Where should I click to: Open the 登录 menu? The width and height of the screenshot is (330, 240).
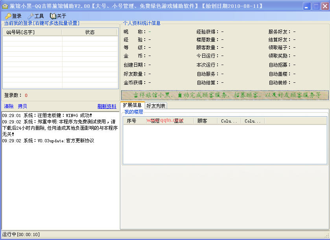13,16
